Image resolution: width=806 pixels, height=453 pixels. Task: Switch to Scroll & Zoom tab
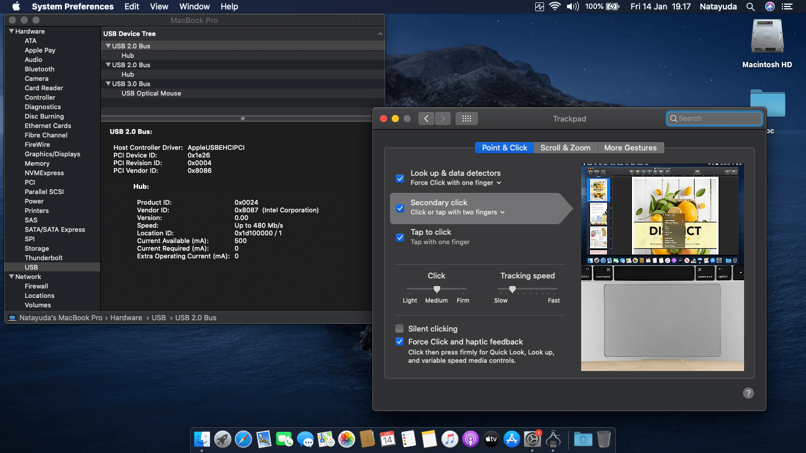(565, 147)
